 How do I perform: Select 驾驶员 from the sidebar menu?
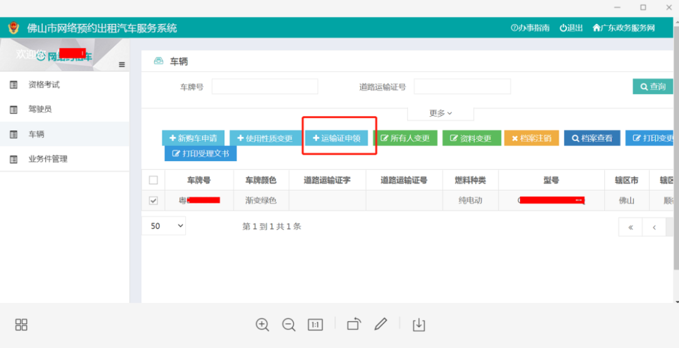[x=40, y=110]
